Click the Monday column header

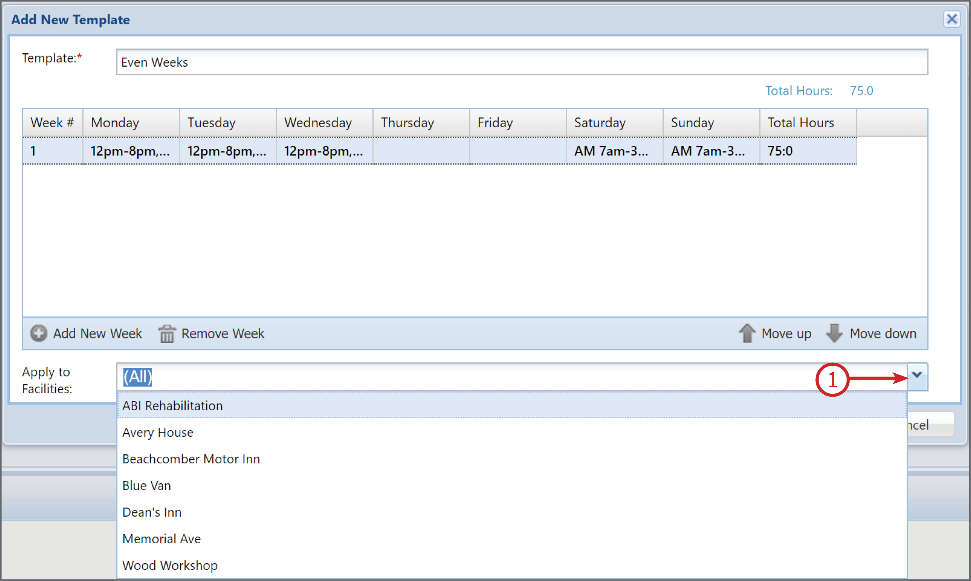click(x=131, y=122)
